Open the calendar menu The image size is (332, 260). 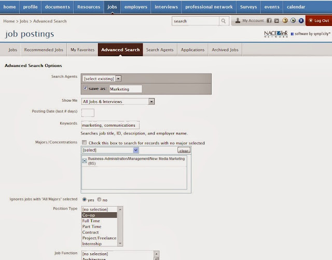pyautogui.click(x=296, y=7)
